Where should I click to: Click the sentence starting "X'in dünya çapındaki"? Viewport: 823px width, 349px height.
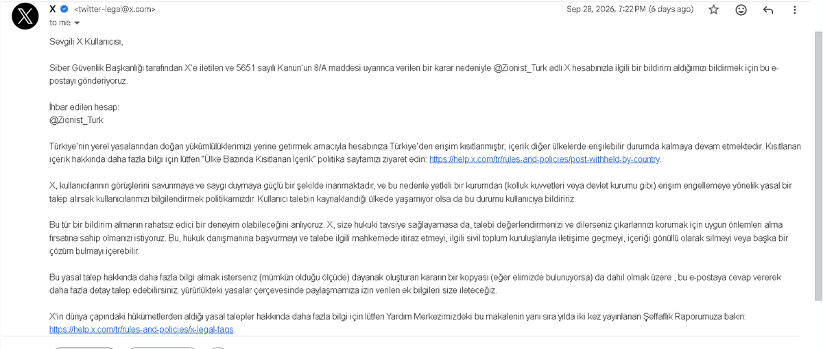click(x=397, y=317)
